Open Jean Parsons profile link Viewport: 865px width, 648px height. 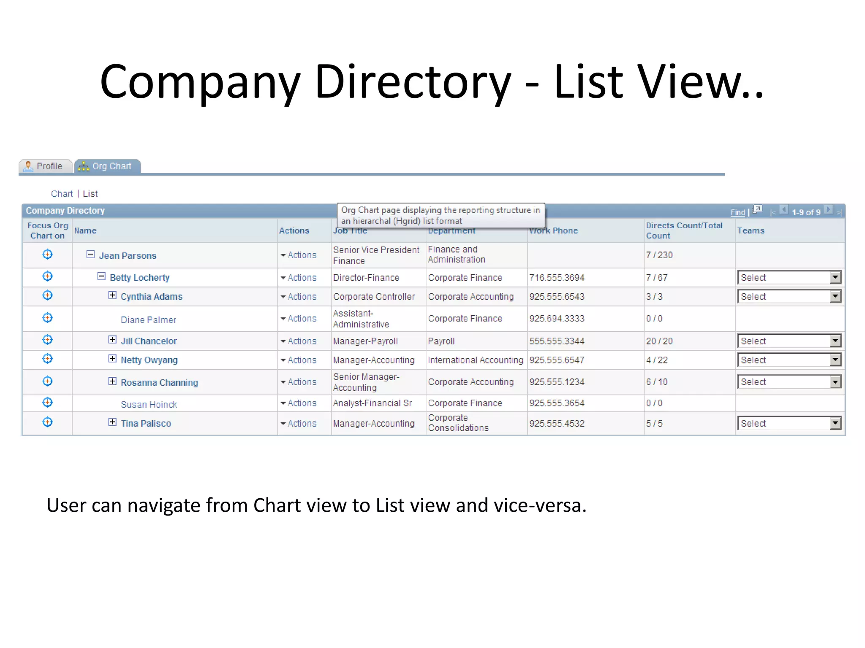pyautogui.click(x=128, y=256)
